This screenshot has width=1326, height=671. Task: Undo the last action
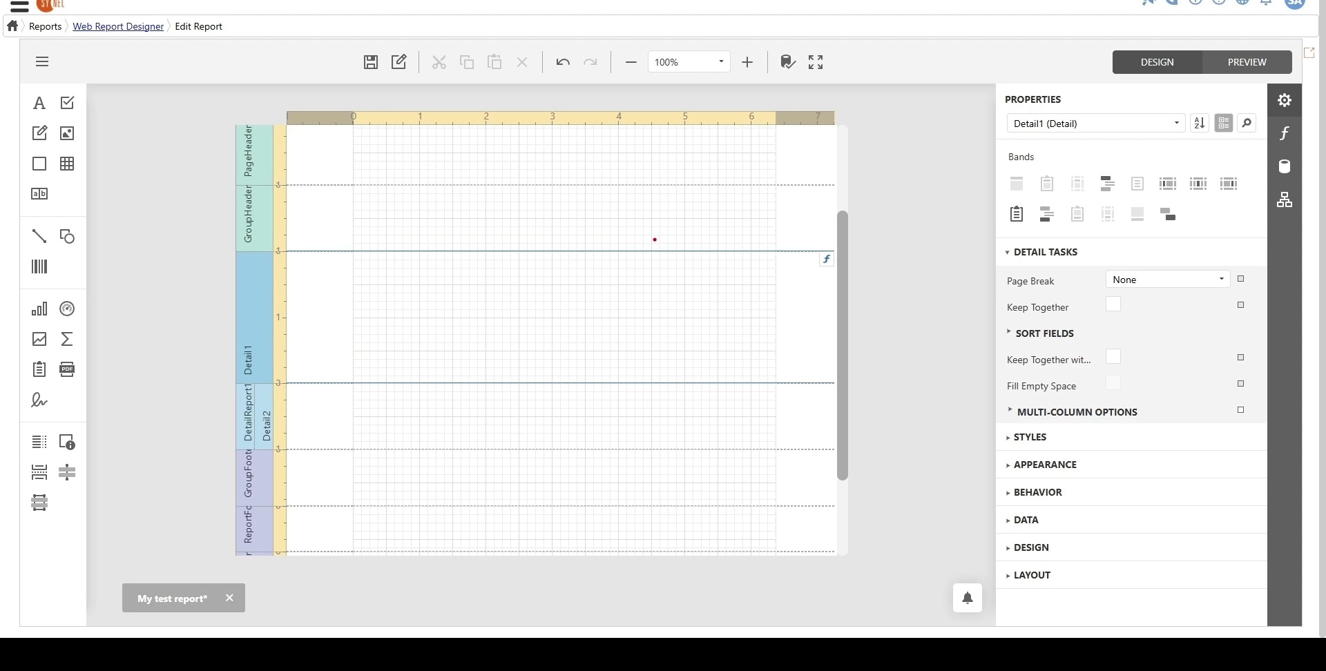coord(563,62)
